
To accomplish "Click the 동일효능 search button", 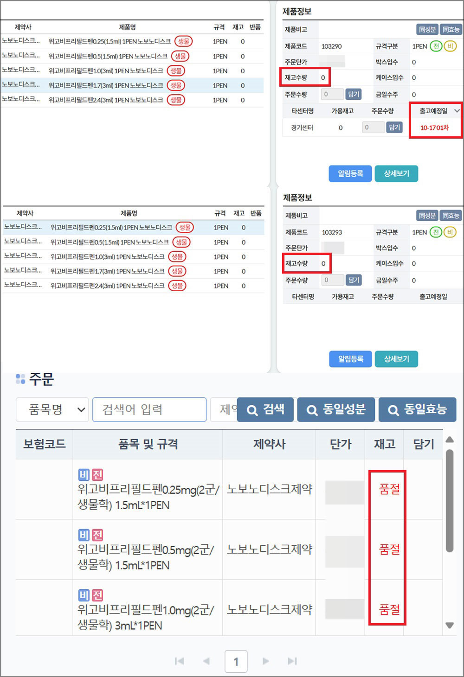I will click(418, 409).
